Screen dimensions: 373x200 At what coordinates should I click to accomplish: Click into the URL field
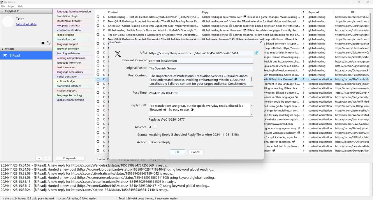201,53
